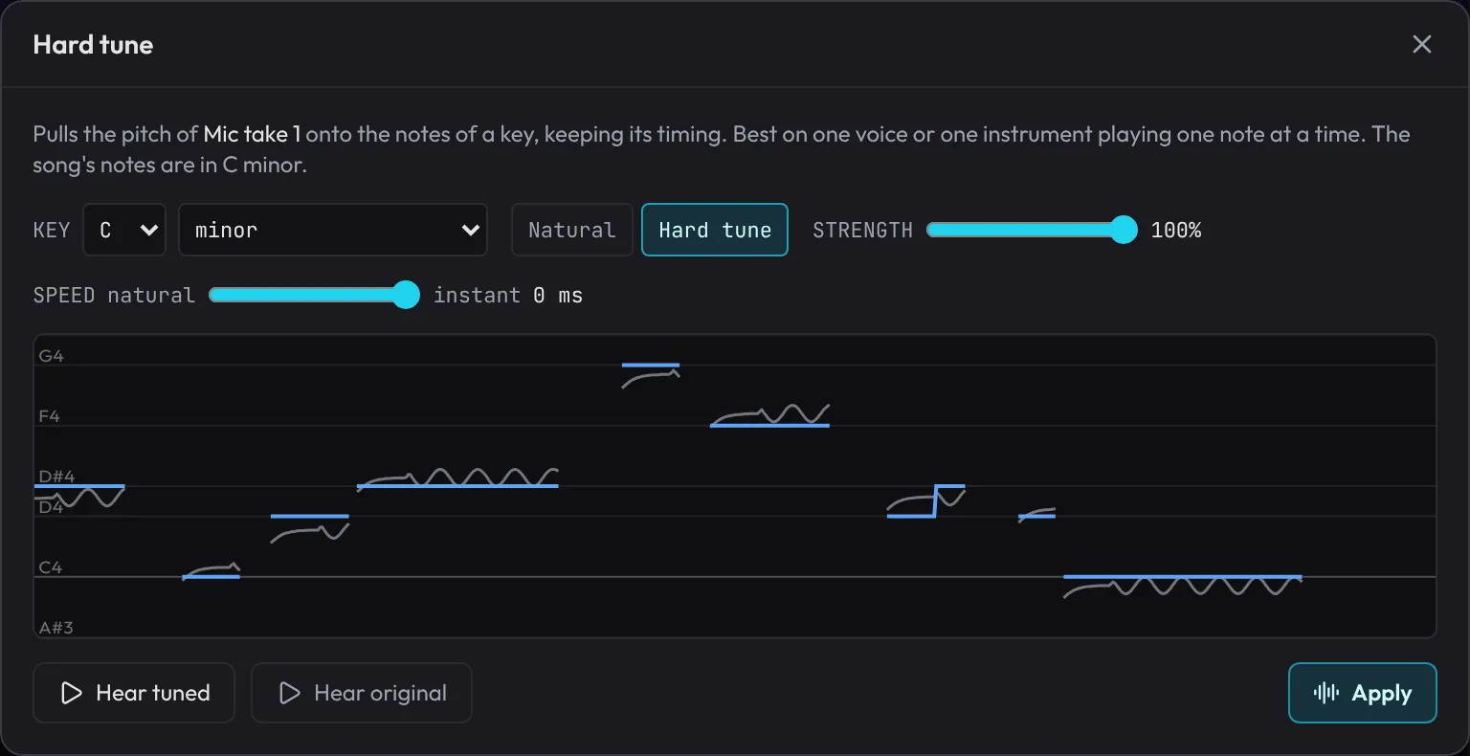Click the tuned note segment at F4

pos(769,425)
